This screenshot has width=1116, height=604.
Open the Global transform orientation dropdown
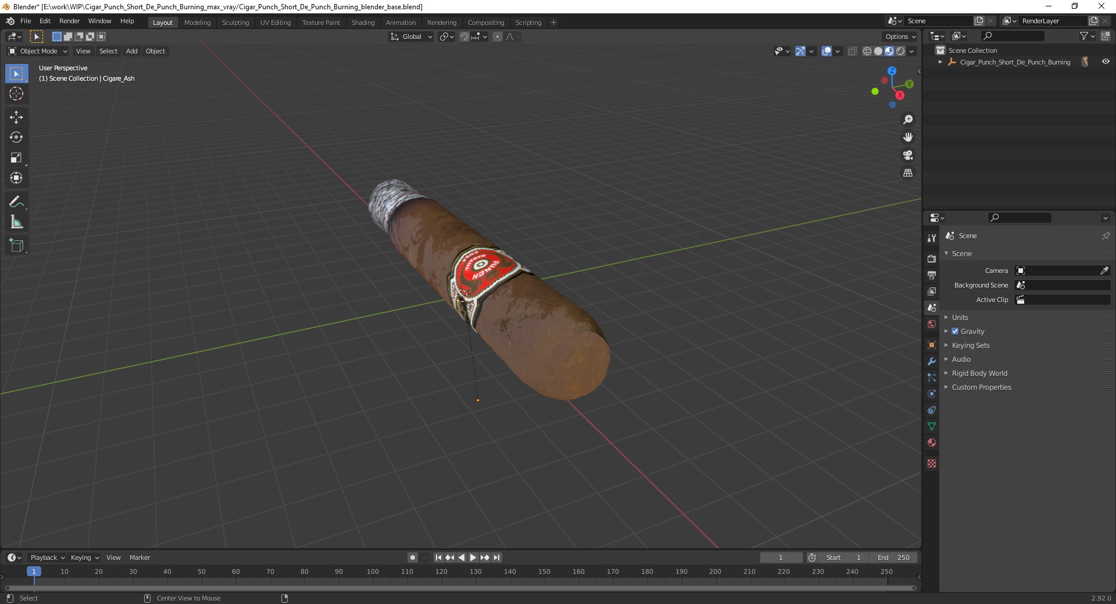411,37
